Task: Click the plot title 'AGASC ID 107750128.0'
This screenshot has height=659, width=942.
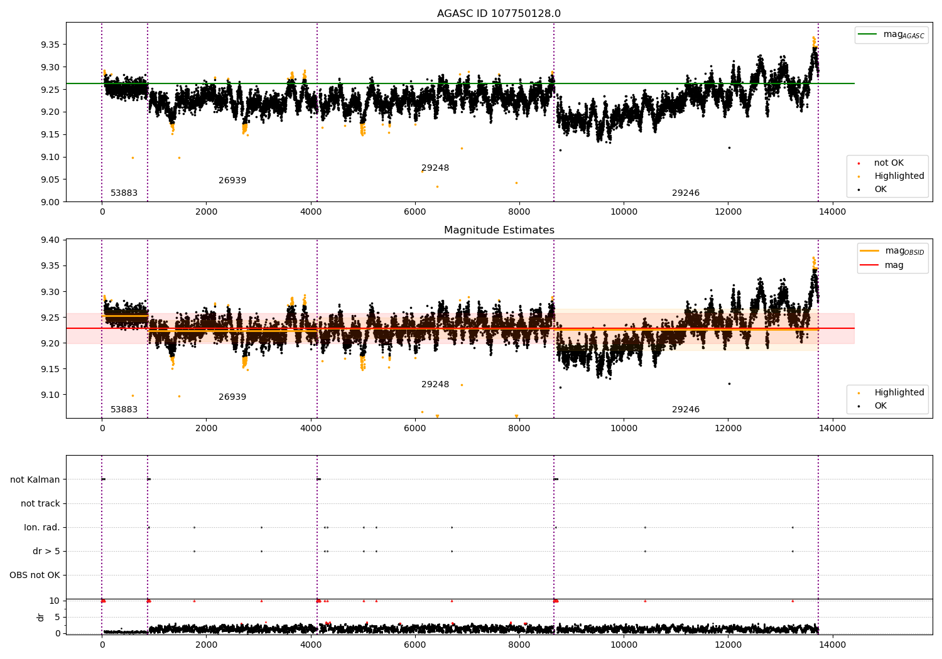Action: pyautogui.click(x=499, y=13)
